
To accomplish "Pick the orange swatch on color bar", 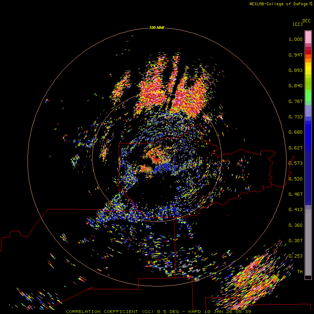I will (x=308, y=60).
